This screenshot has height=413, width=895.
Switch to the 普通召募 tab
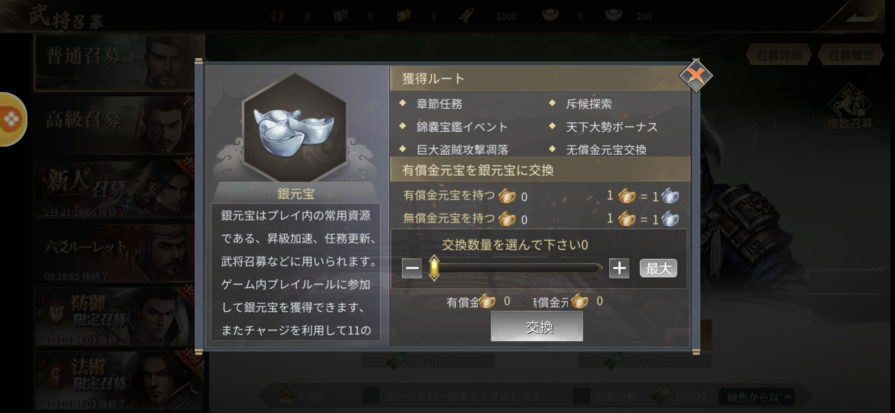[115, 62]
